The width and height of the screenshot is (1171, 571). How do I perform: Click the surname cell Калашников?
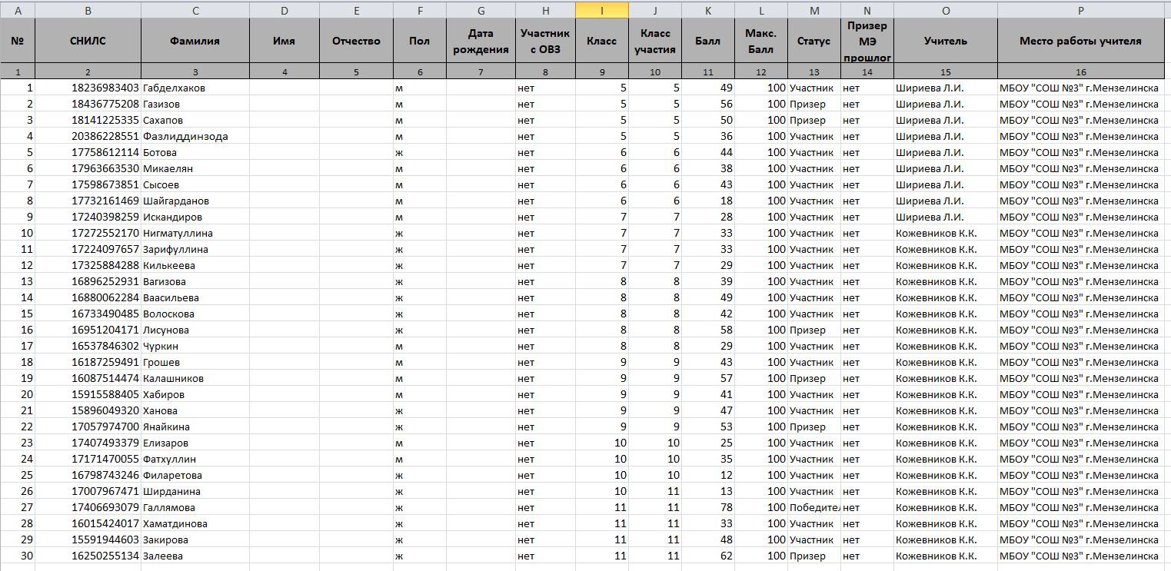click(x=195, y=378)
